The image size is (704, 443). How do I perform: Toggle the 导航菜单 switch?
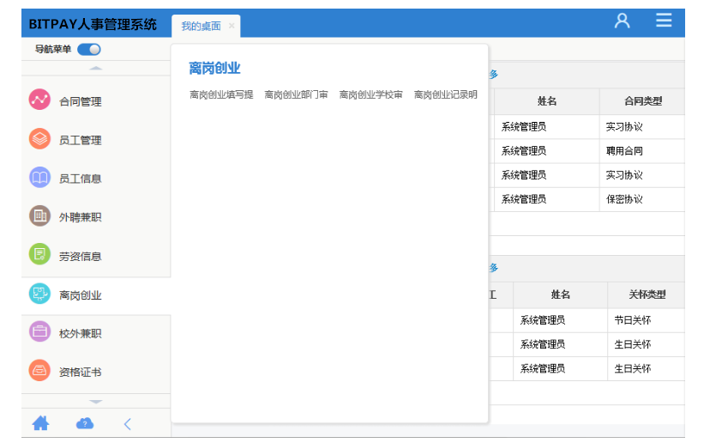(x=89, y=50)
